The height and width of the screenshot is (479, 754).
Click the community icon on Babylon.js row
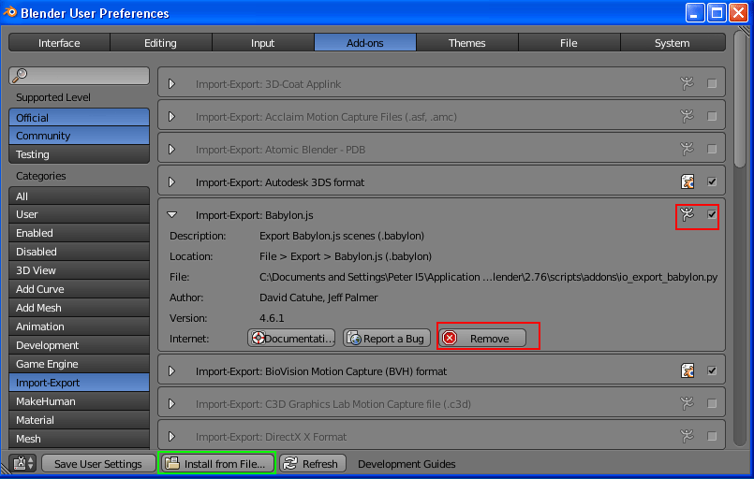687,214
